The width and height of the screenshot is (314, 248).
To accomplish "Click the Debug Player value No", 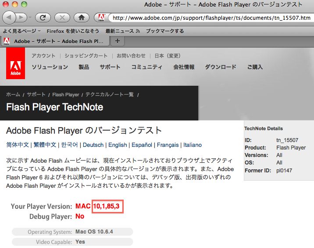I will pyautogui.click(x=80, y=216).
